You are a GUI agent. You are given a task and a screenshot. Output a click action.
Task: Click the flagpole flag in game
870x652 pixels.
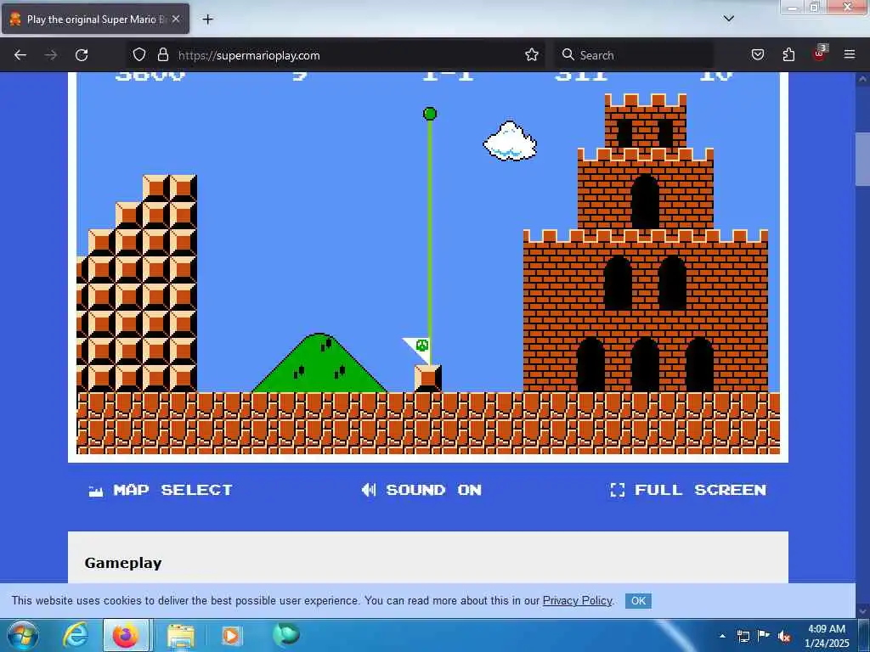click(416, 350)
